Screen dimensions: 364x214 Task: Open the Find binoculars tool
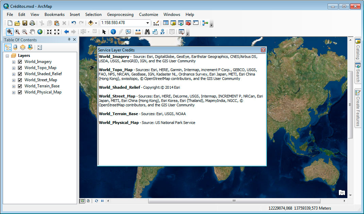pyautogui.click(x=147, y=32)
